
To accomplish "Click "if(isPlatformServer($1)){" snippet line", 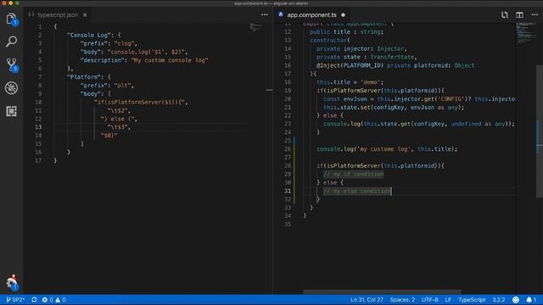I will point(141,102).
